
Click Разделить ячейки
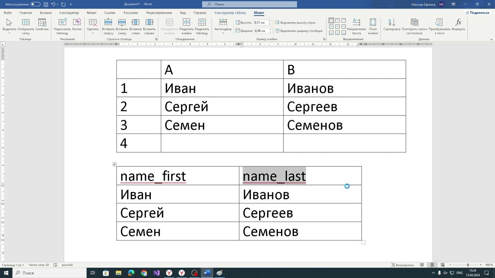click(186, 26)
